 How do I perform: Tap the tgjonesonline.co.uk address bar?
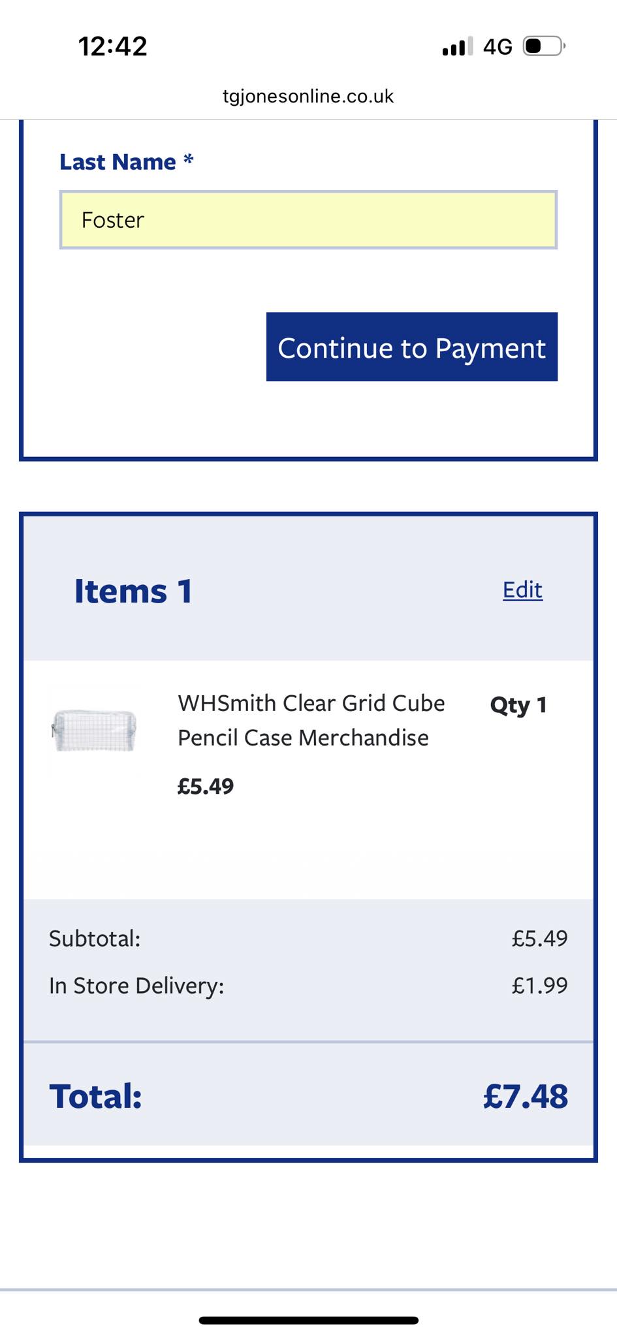pyautogui.click(x=308, y=97)
